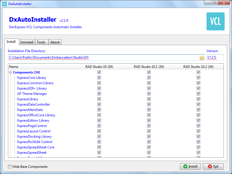Viewport: 232px width, 174px height.
Task: Close the DxAutoInstaller window
Action: point(224,3)
